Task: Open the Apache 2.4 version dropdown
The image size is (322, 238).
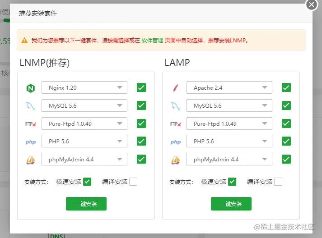Action: [x=229, y=87]
